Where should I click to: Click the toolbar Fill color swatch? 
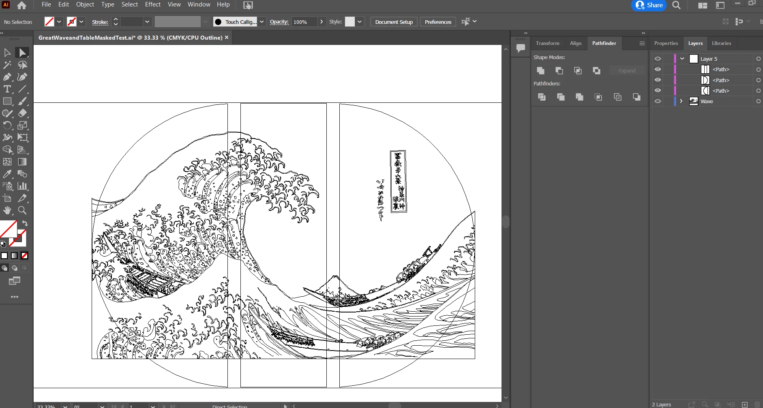point(8,229)
